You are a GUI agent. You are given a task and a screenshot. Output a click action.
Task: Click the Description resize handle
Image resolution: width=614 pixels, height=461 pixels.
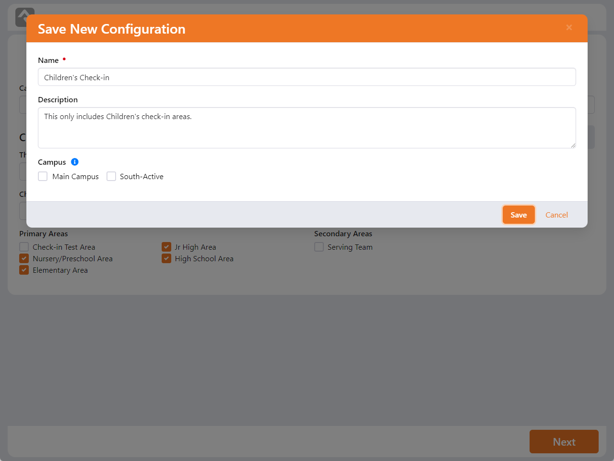pyautogui.click(x=573, y=145)
